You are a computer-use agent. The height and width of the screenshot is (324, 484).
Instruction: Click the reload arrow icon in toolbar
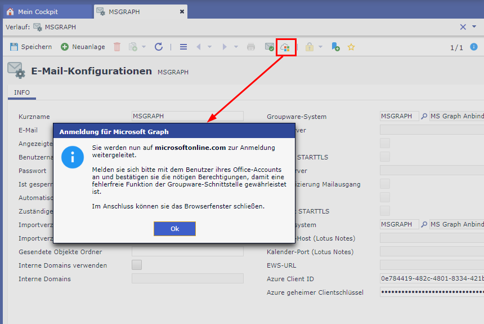(x=159, y=47)
